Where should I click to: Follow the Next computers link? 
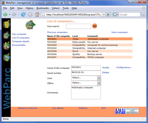pyautogui.click(x=120, y=32)
